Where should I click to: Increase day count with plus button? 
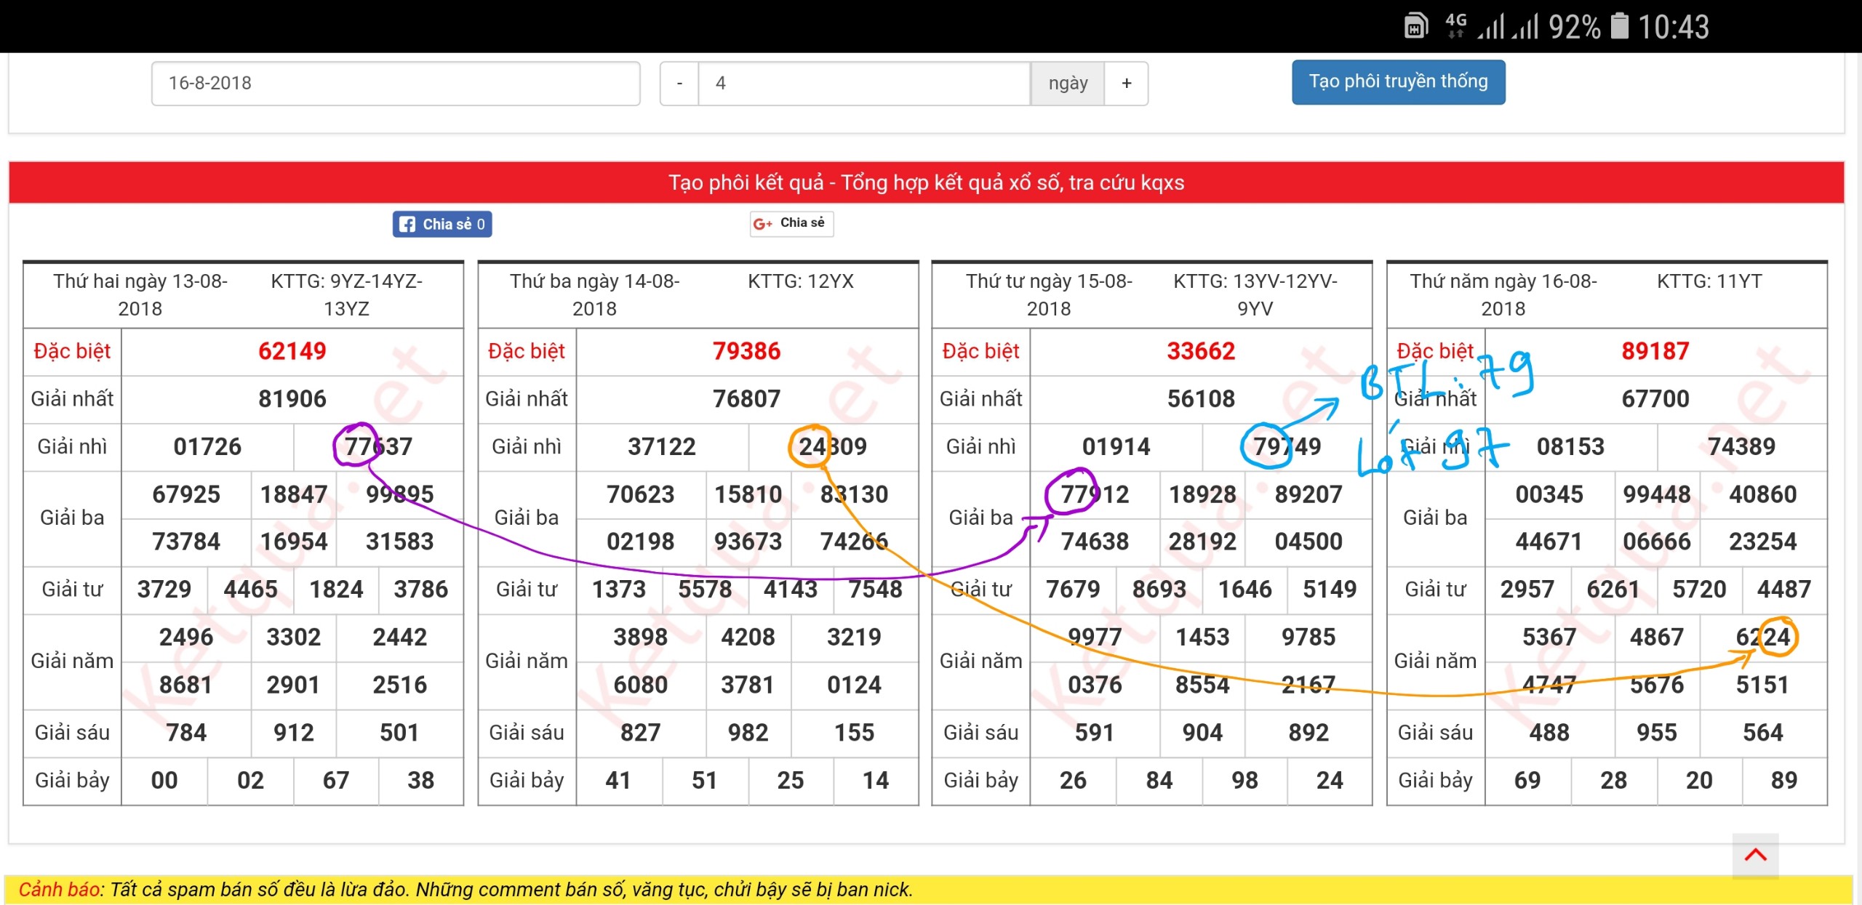pos(1126,84)
